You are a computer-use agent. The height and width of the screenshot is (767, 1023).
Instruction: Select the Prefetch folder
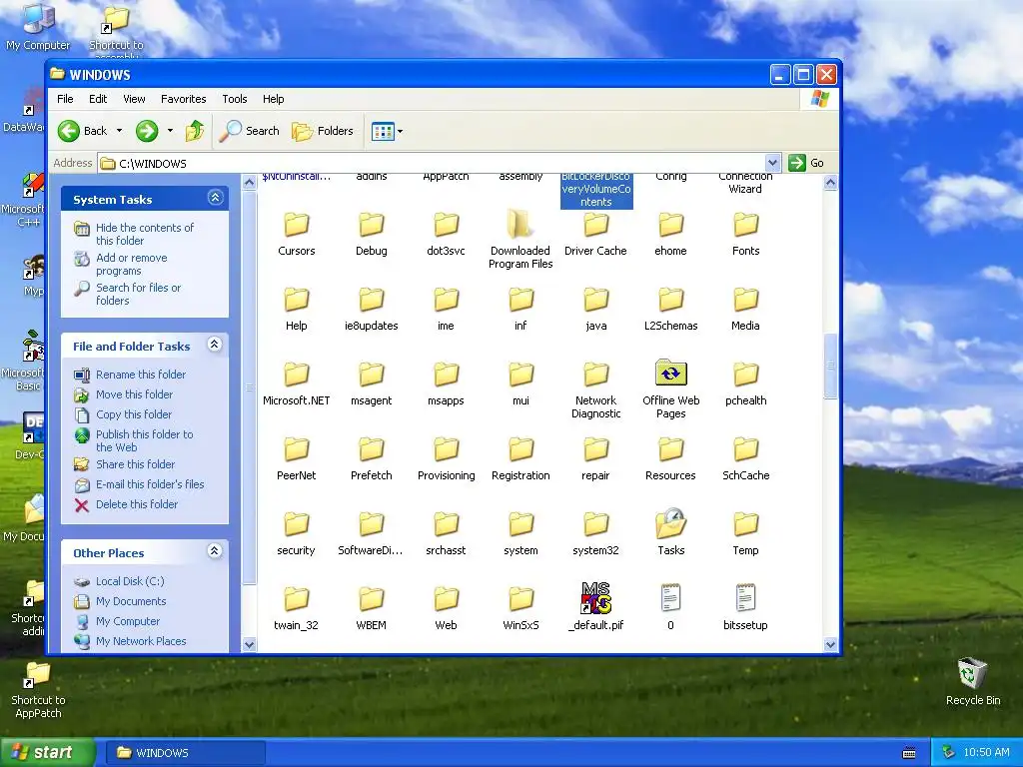[372, 457]
